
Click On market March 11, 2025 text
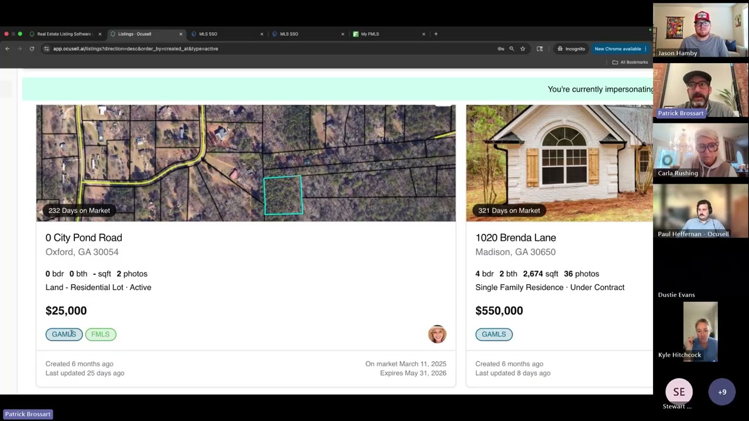pos(406,364)
